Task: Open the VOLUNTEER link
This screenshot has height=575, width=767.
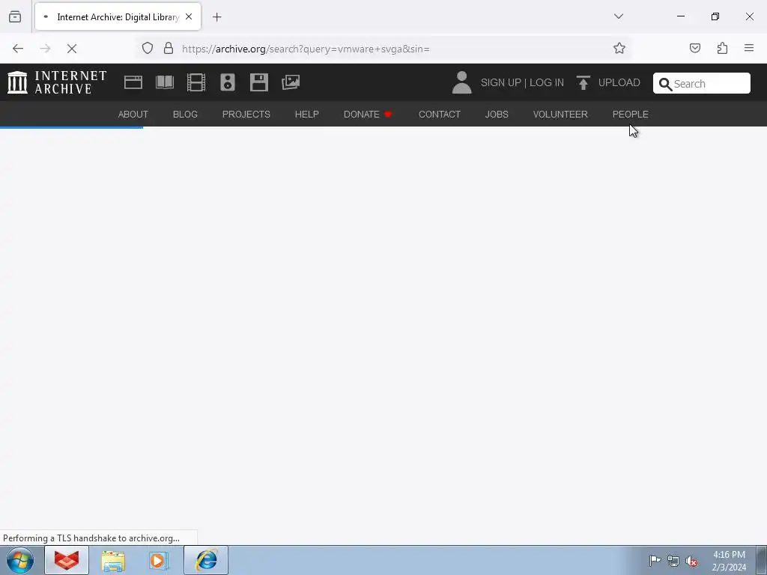Action: (560, 115)
